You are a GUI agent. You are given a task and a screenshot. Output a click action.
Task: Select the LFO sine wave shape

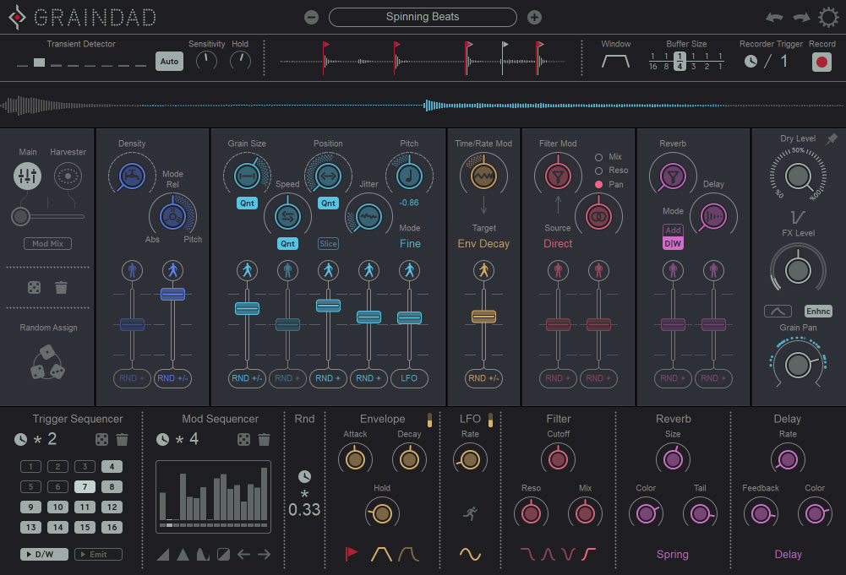tap(470, 554)
